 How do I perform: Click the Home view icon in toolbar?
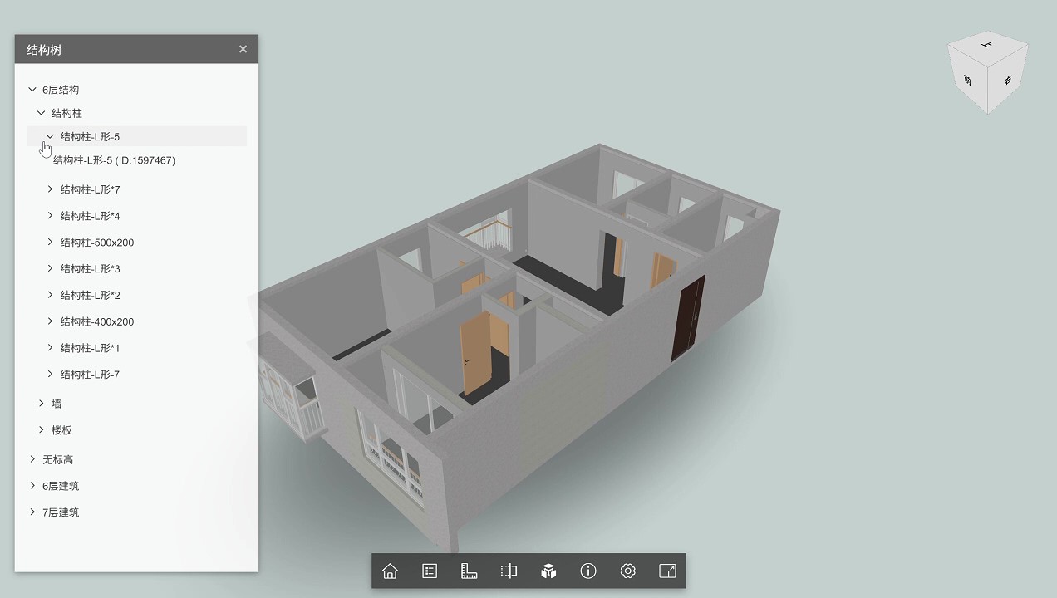pos(390,571)
